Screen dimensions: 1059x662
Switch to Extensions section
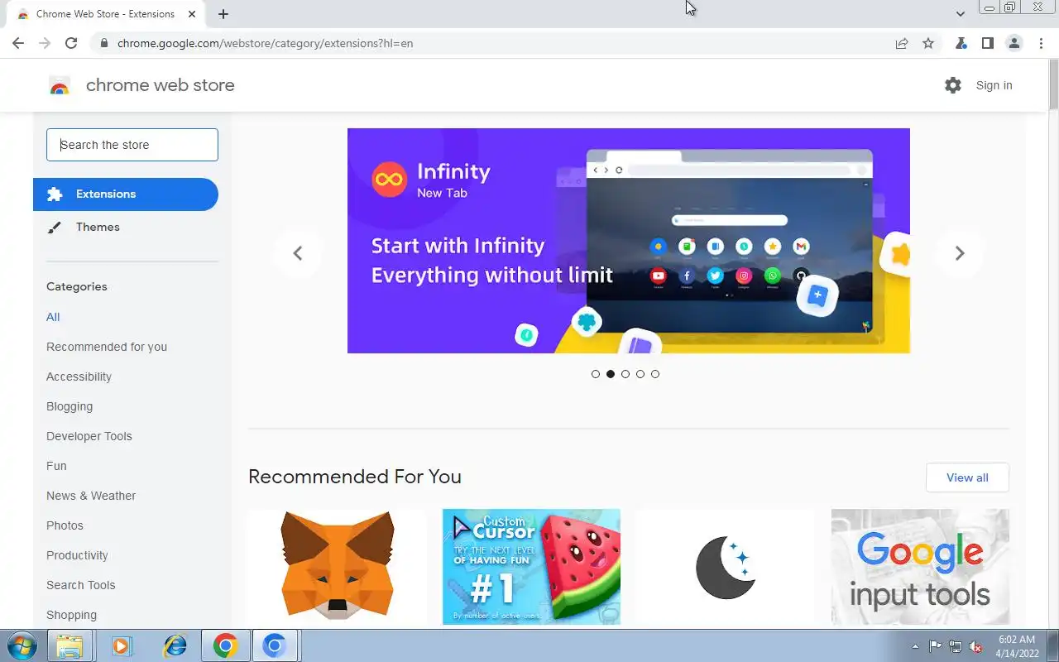pos(126,194)
